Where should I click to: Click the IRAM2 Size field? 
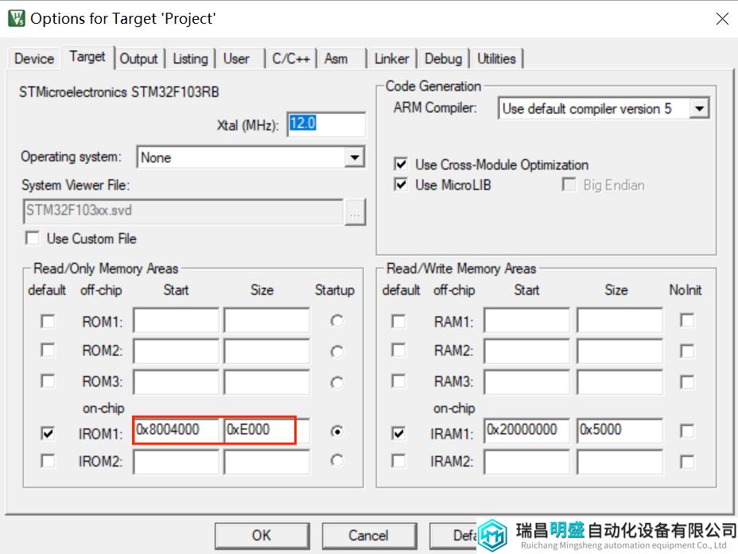pyautogui.click(x=620, y=462)
